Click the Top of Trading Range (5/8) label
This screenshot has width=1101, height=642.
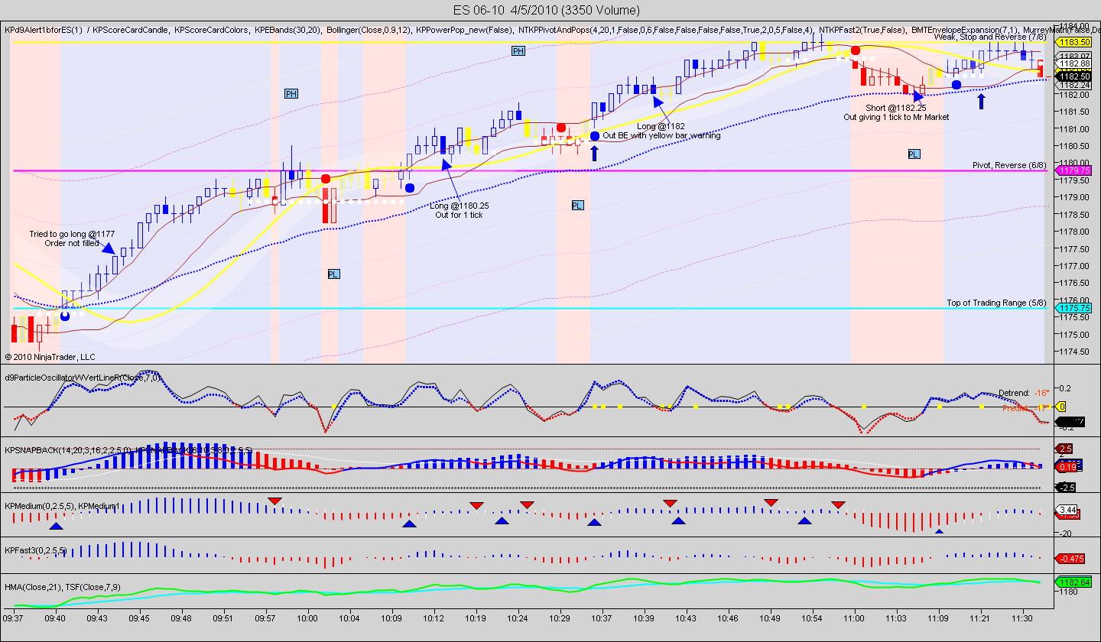pyautogui.click(x=996, y=303)
